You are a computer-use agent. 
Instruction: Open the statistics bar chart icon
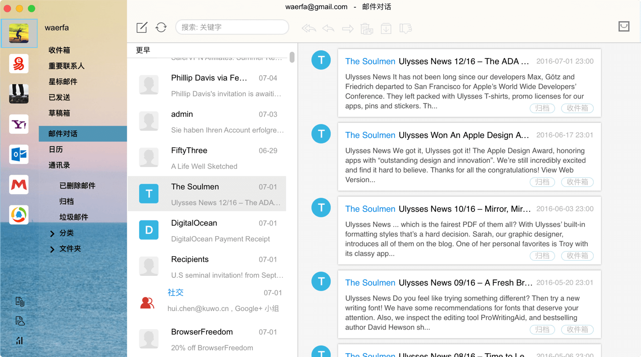click(20, 341)
